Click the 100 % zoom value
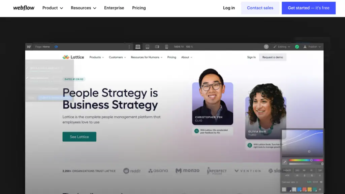Viewport: 345px width, 194px height. tap(189, 47)
